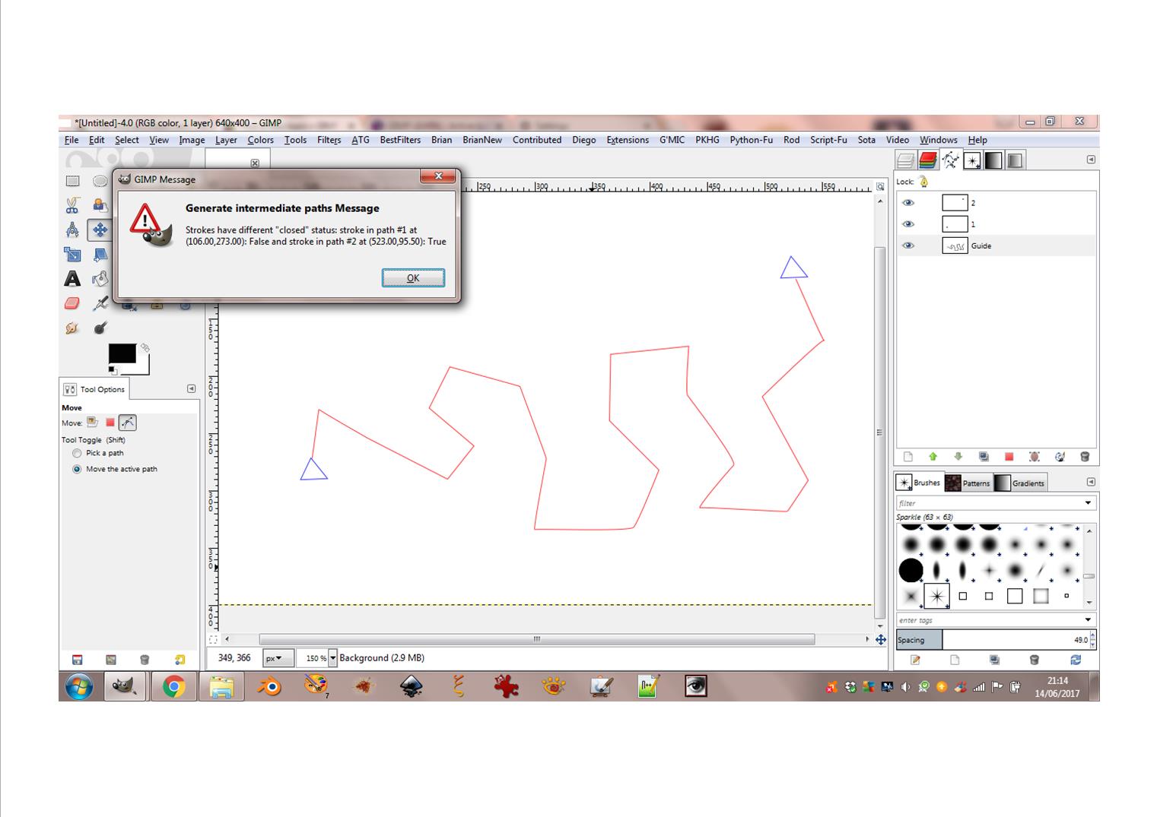Open the G'MIC menu

pos(672,140)
